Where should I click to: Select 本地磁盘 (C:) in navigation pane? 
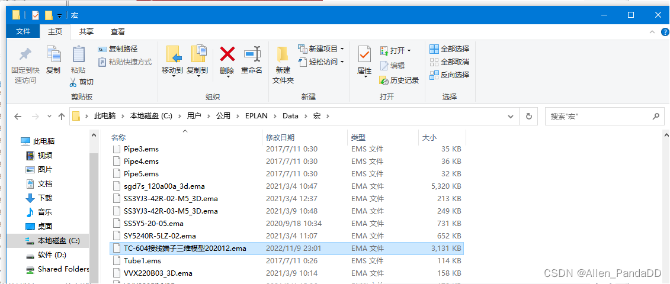[x=48, y=241]
